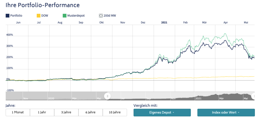Open the Eigenes Depot dropdown
This screenshot has height=121, width=261.
pos(162,112)
